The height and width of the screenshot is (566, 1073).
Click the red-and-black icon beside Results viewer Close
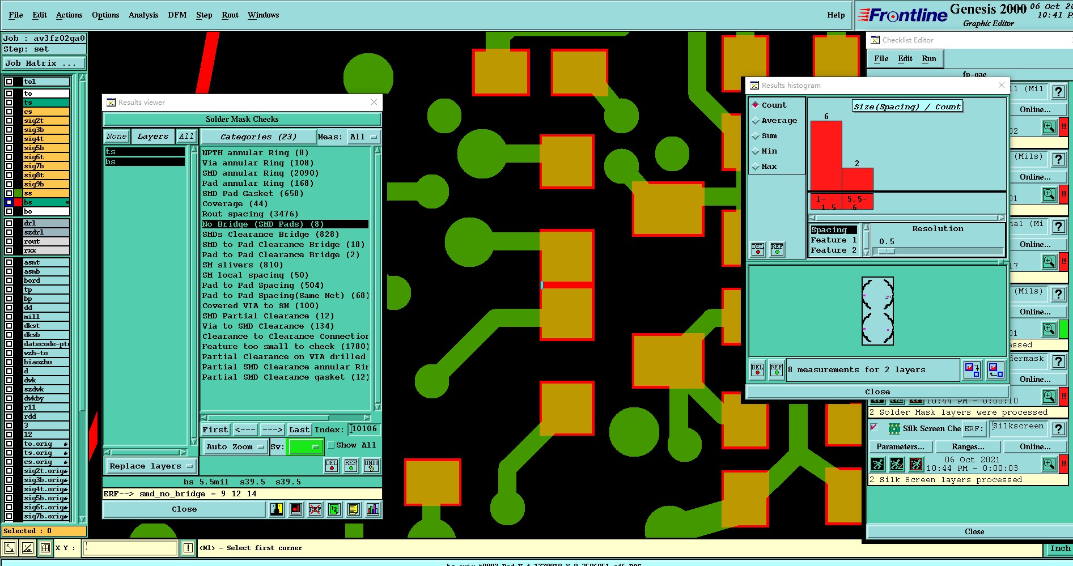296,509
